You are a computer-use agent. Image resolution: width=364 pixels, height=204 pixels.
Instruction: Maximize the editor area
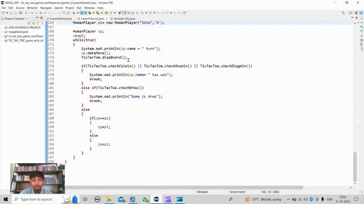(357, 18)
